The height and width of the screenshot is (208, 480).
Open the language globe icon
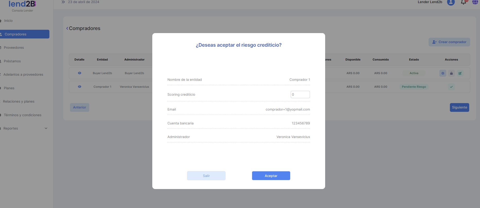tap(475, 2)
